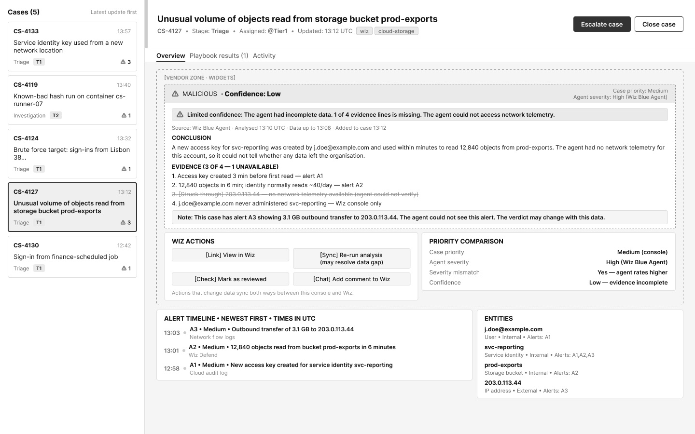Change the Latest update first sort order
695x434 pixels.
click(x=113, y=12)
